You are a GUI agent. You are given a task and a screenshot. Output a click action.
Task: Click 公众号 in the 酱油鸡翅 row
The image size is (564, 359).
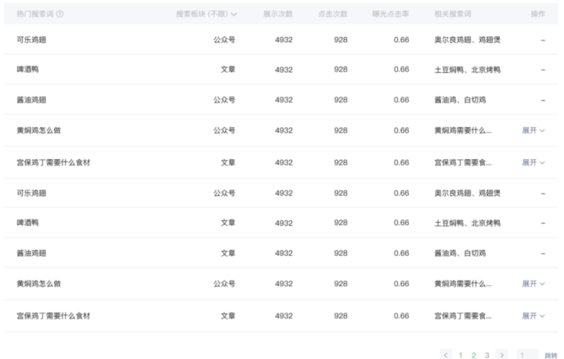tap(224, 100)
